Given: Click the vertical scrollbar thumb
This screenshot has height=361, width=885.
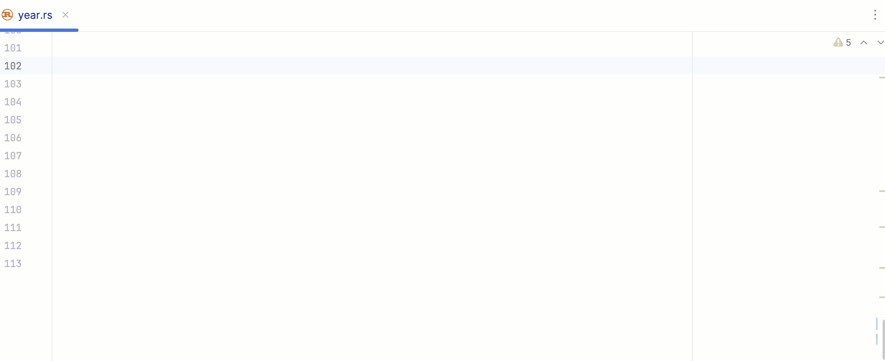Looking at the screenshot, I should pos(883,340).
